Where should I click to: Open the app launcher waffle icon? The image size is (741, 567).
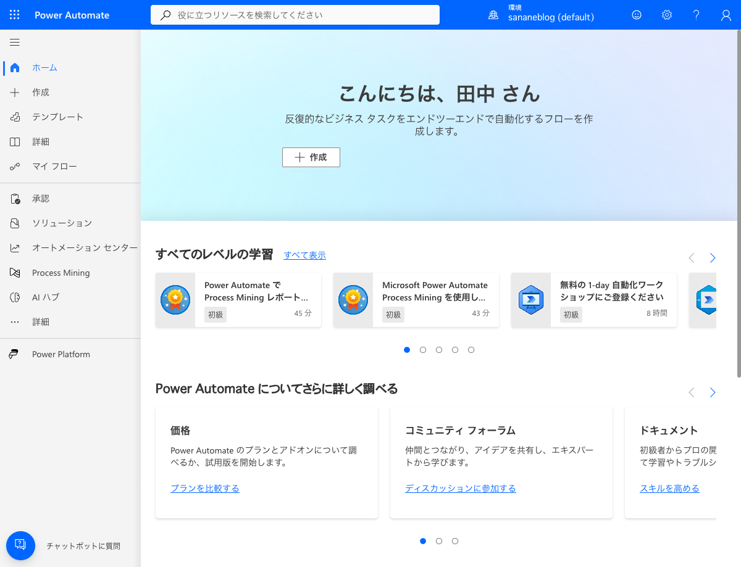[x=15, y=15]
